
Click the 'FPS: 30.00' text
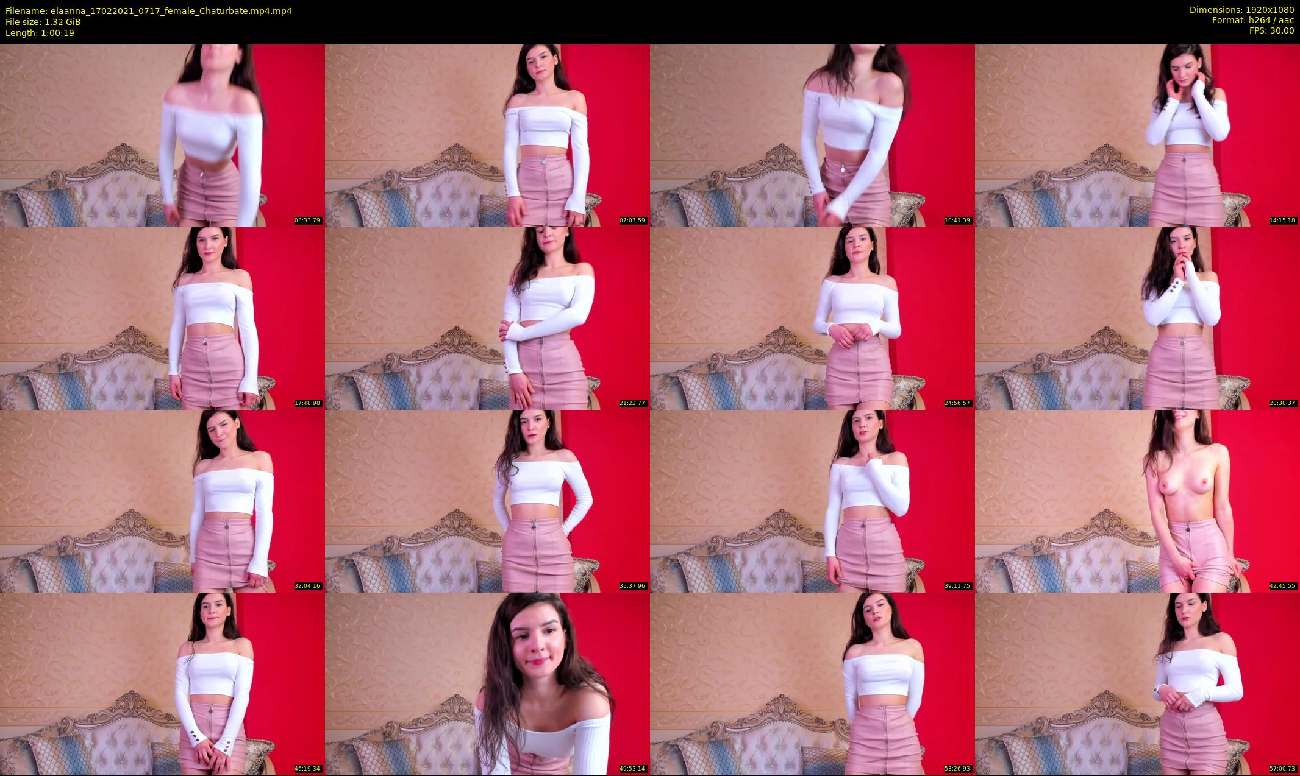1271,30
